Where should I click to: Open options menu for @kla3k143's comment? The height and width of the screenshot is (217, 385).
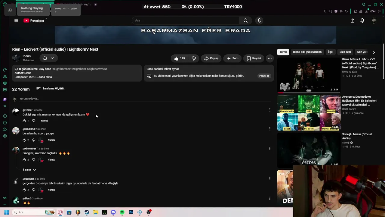270,129
